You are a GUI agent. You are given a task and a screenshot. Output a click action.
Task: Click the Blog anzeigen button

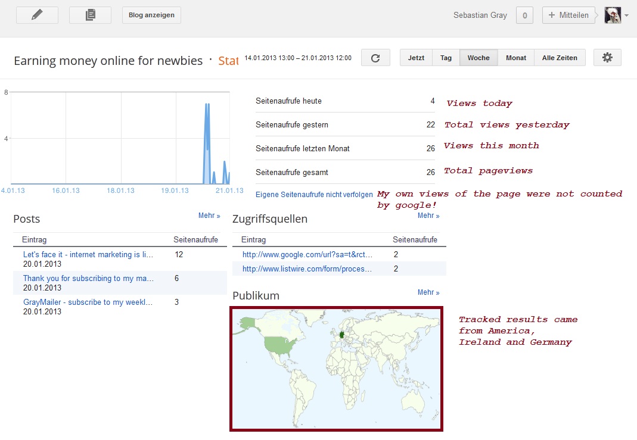point(151,15)
